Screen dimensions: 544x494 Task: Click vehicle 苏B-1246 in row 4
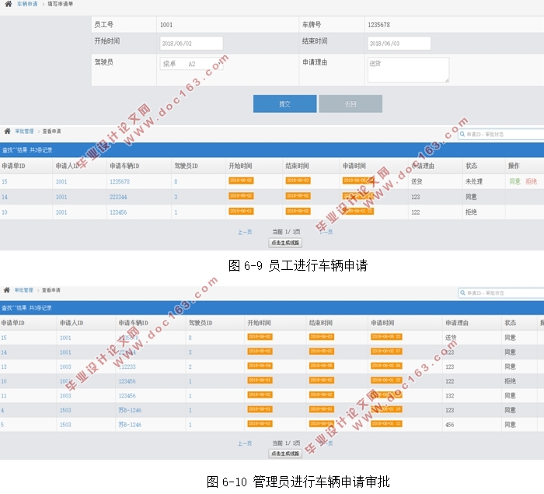(x=130, y=410)
